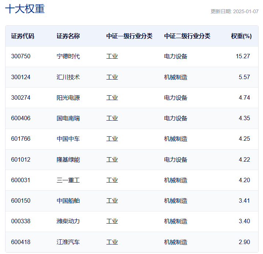Select stock code 300124
The height and width of the screenshot is (254, 263).
pos(21,77)
